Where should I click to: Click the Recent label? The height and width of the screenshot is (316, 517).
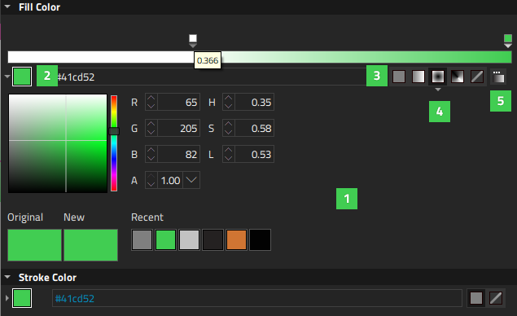[x=147, y=217]
